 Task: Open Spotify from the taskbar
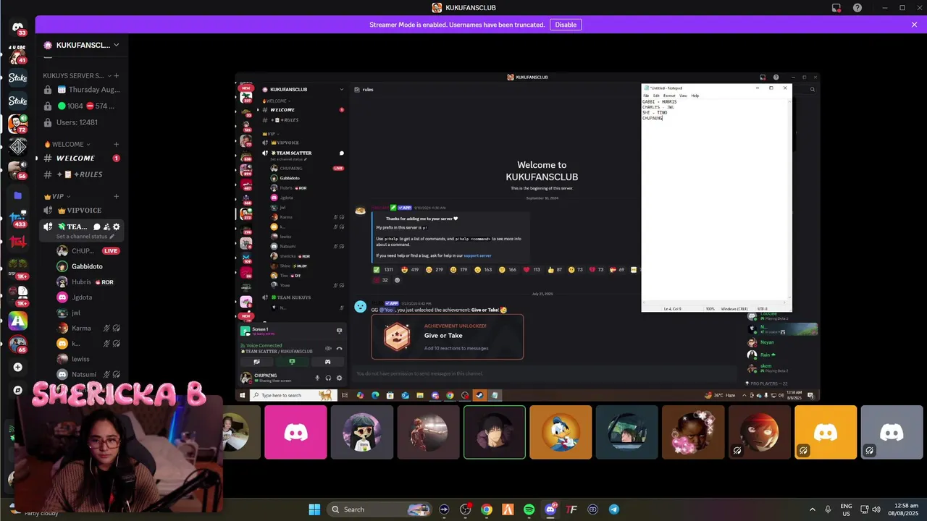(x=529, y=509)
